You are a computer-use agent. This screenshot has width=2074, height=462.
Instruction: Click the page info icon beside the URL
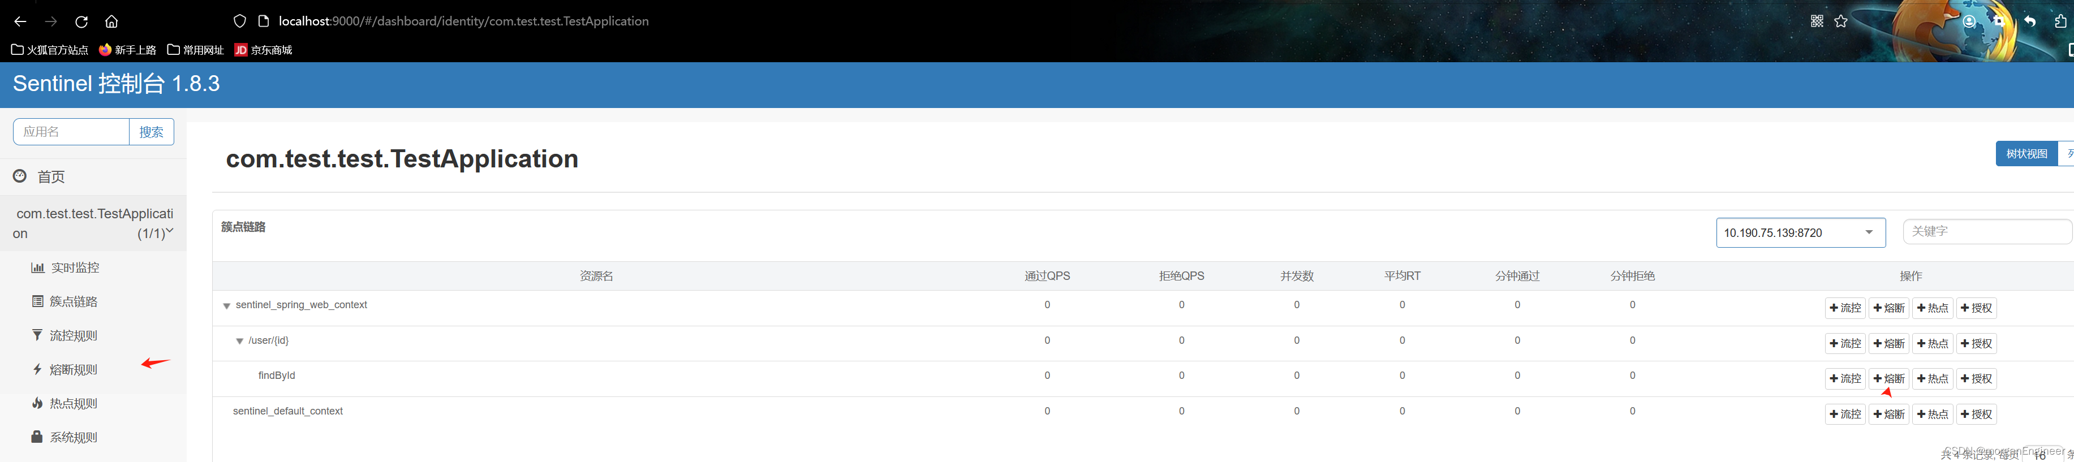tap(263, 21)
